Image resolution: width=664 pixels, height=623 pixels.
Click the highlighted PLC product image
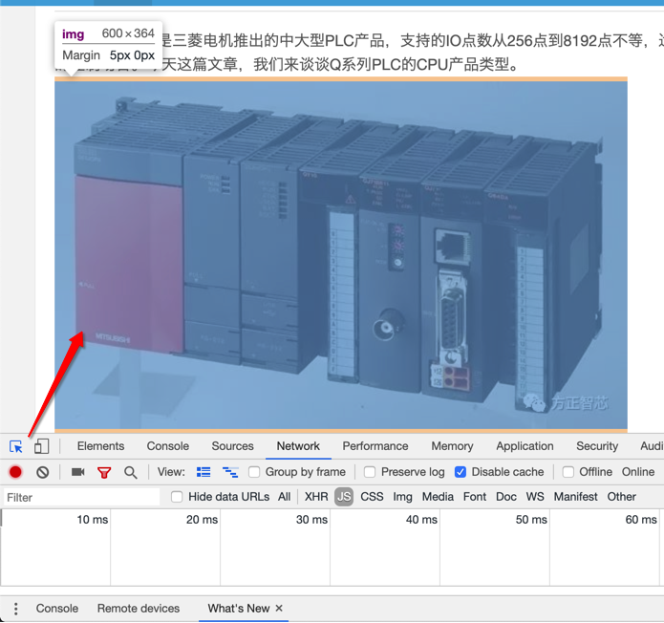[341, 255]
